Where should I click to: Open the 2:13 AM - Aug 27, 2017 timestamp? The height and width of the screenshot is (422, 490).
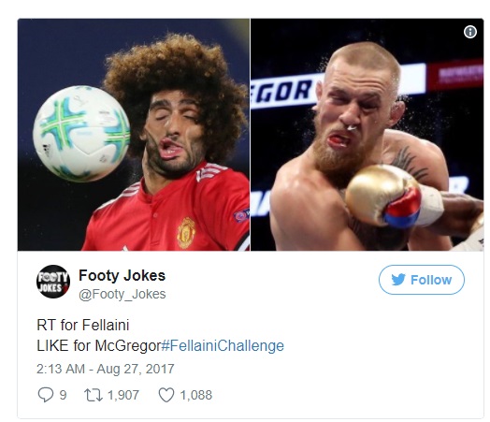click(106, 369)
